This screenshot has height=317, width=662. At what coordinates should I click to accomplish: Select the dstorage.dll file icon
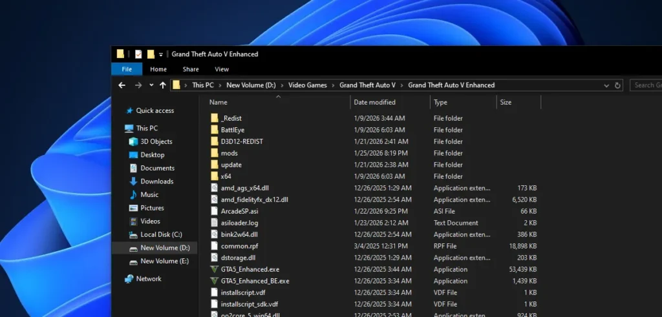(x=215, y=258)
